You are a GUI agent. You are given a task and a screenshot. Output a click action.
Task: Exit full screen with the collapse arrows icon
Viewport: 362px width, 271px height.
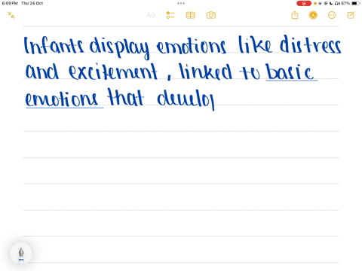(11, 15)
